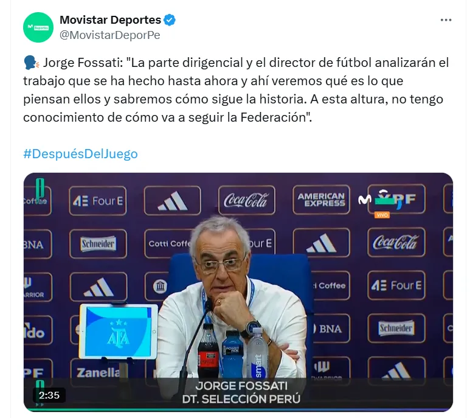Click the blue verified badge
Screen dimensions: 470x418
tap(170, 20)
